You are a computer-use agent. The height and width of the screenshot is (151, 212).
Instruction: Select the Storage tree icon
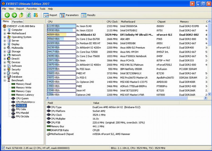pos(9,51)
